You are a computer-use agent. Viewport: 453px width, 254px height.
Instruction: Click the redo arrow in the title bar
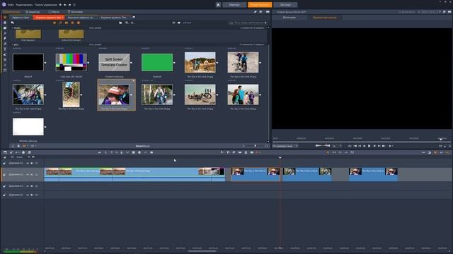click(x=69, y=5)
